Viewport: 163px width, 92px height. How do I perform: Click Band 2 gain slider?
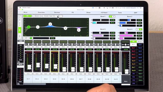tap(128, 20)
